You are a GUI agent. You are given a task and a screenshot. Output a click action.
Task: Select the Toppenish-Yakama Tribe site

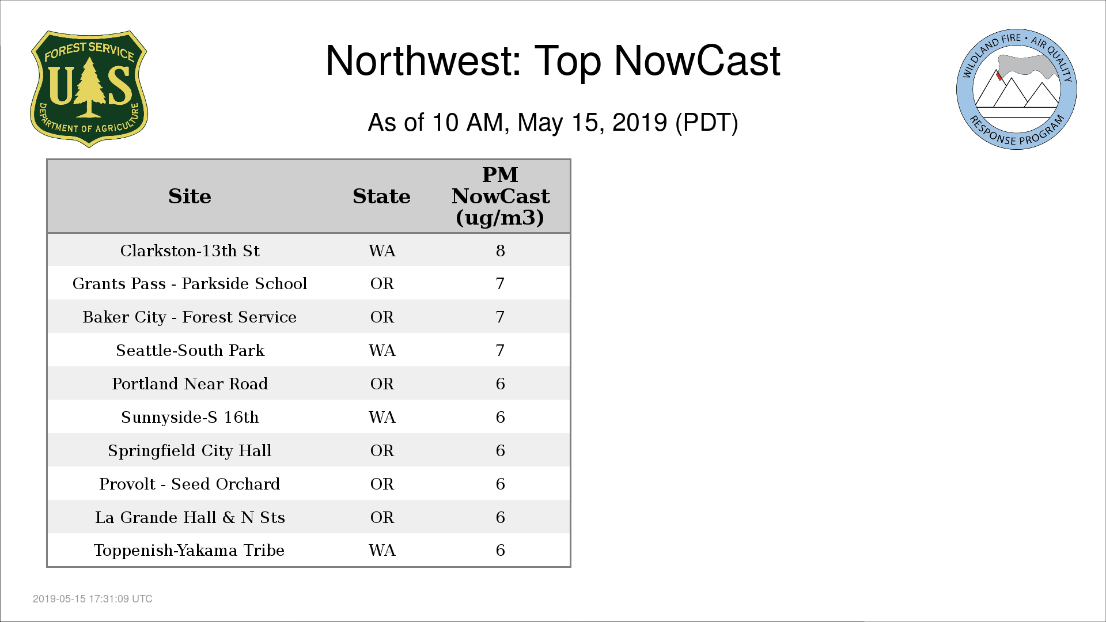190,551
